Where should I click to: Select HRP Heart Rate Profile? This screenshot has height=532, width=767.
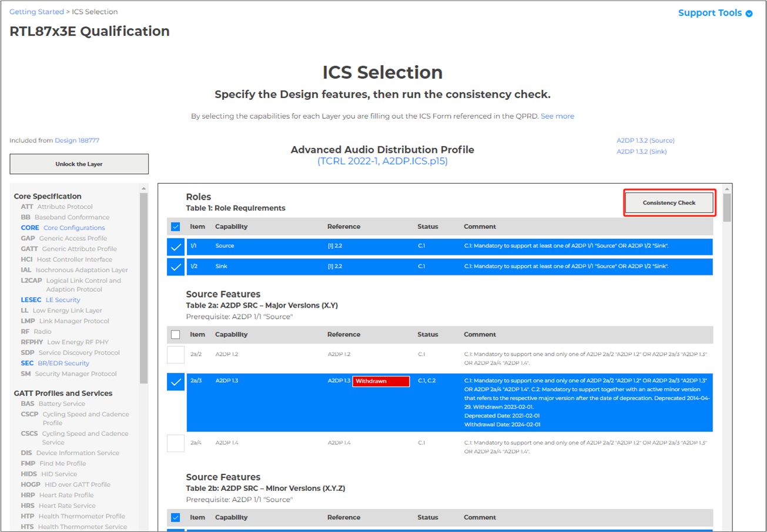pyautogui.click(x=56, y=496)
